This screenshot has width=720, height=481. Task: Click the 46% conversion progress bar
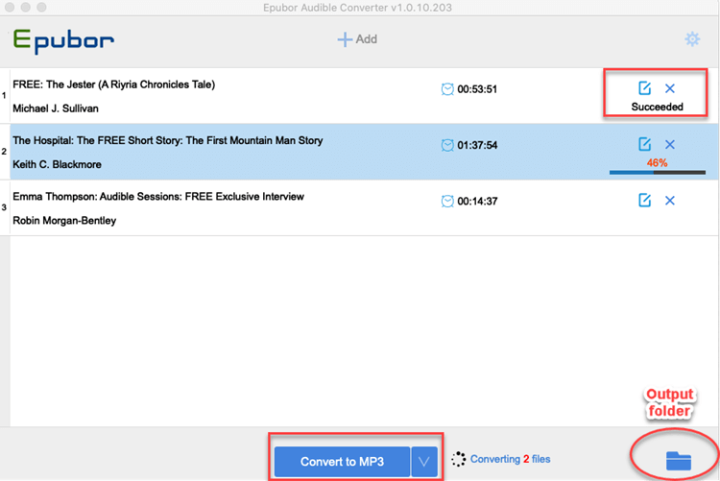click(657, 172)
